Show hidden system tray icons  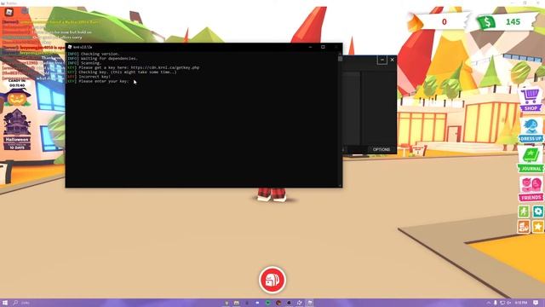coord(488,303)
